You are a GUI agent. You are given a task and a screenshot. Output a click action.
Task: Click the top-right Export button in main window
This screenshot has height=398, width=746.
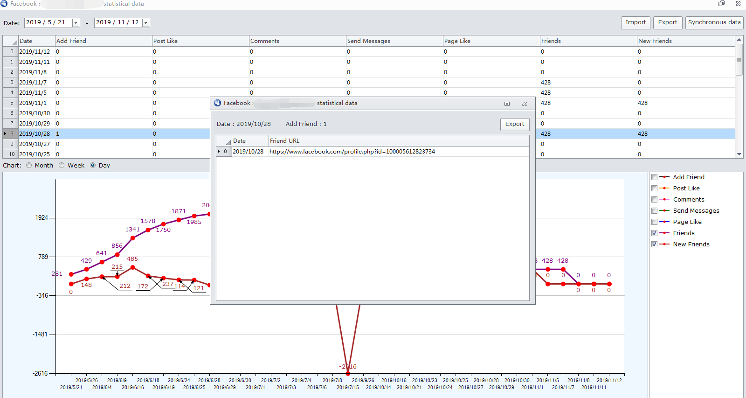[x=668, y=22]
